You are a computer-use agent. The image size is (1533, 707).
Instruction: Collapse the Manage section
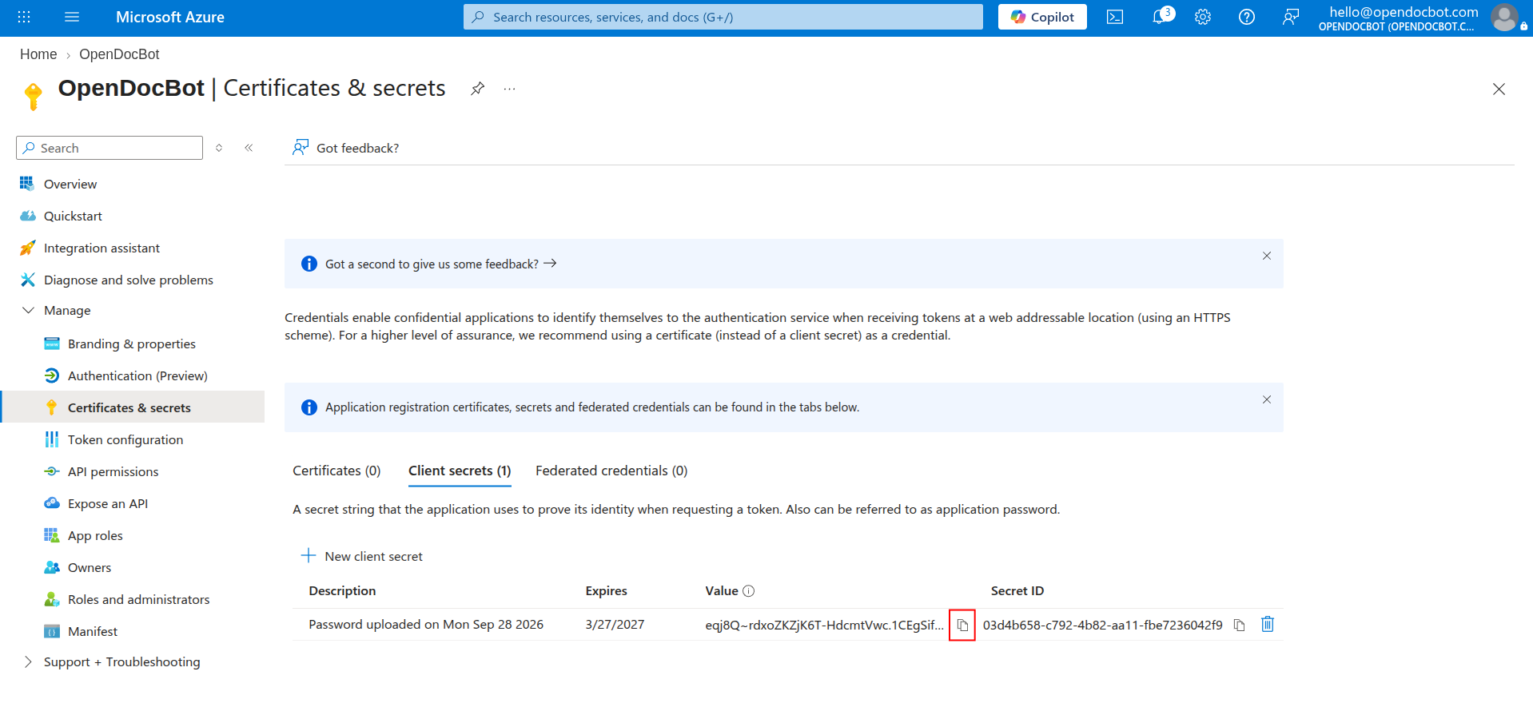[x=28, y=310]
